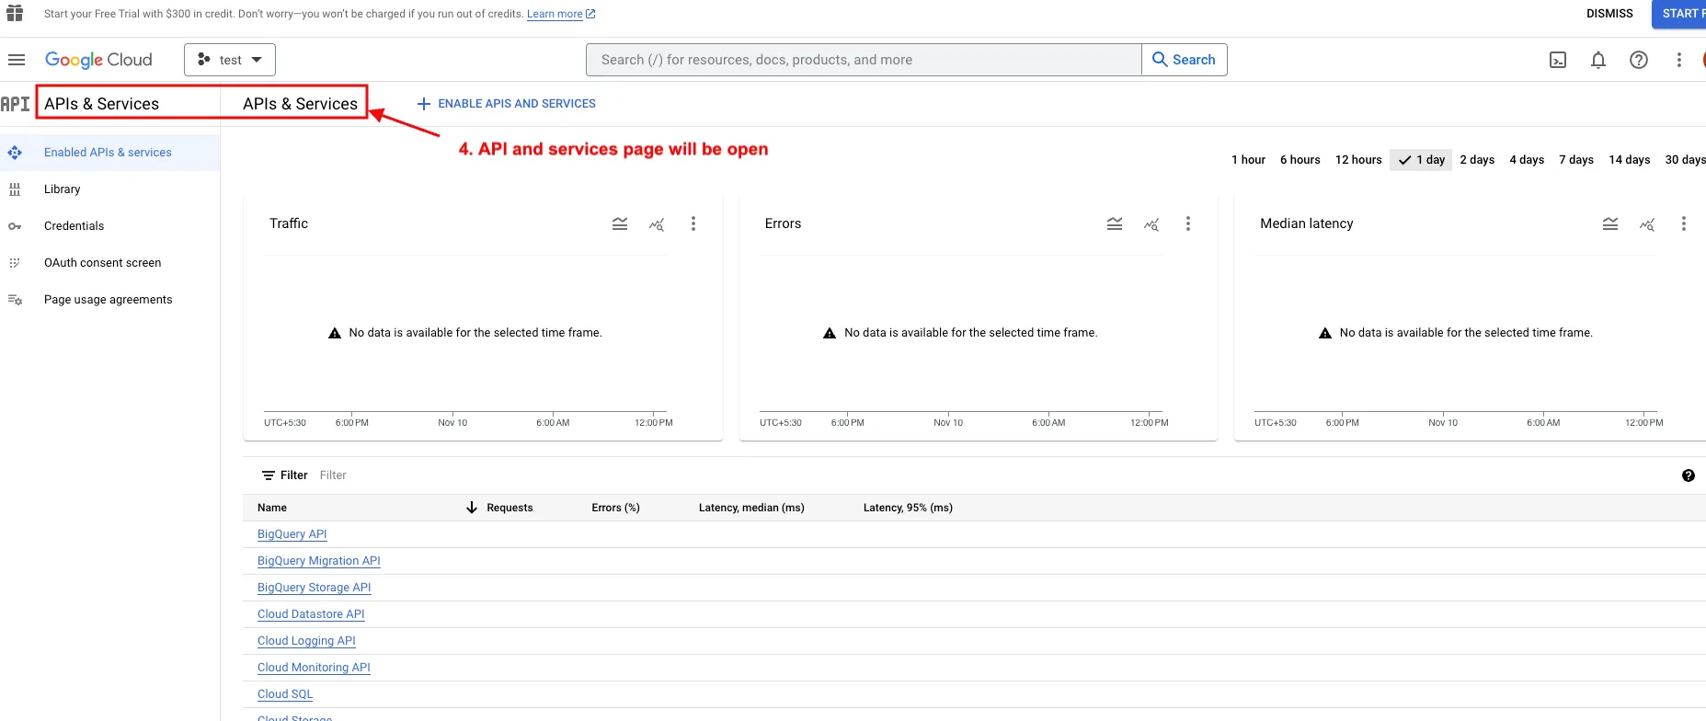Click the Credentials key icon
Image resolution: width=1706 pixels, height=721 pixels.
[x=15, y=226]
